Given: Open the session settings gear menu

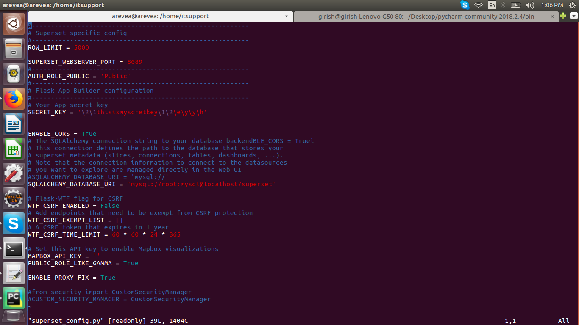Looking at the screenshot, I should 573,5.
